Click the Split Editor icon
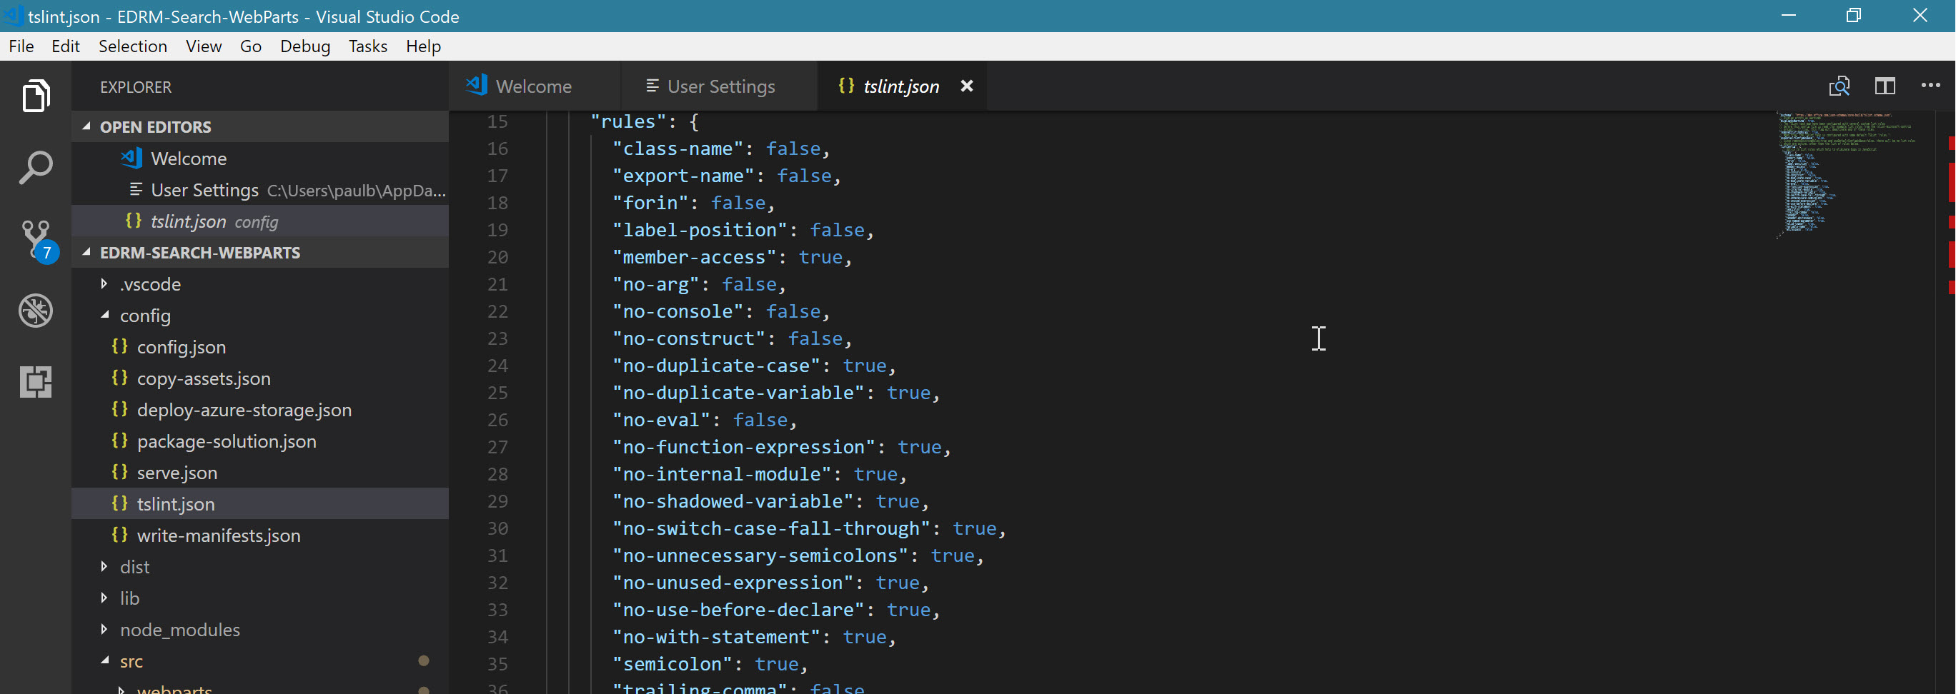Viewport: 1956px width, 694px height. (1885, 86)
